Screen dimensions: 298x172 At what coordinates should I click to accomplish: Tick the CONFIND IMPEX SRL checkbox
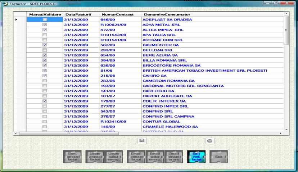click(x=45, y=106)
